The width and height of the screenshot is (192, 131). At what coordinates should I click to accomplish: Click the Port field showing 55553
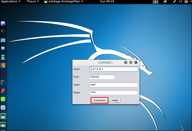(x=102, y=77)
